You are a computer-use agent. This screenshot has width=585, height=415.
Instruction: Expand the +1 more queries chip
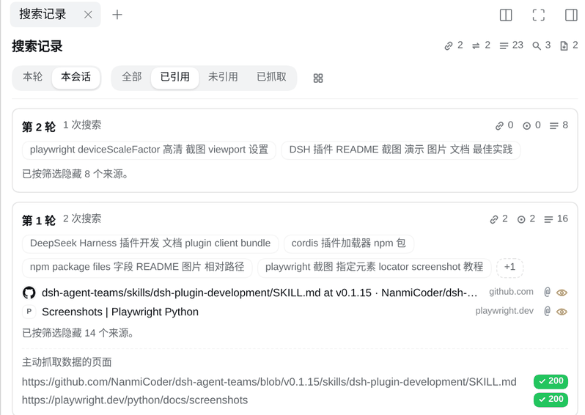pyautogui.click(x=509, y=267)
